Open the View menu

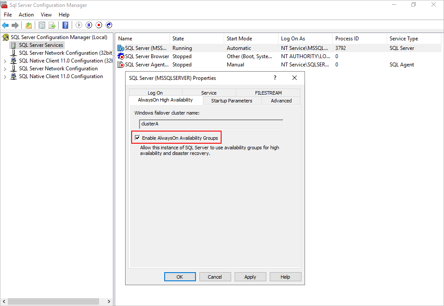click(46, 15)
